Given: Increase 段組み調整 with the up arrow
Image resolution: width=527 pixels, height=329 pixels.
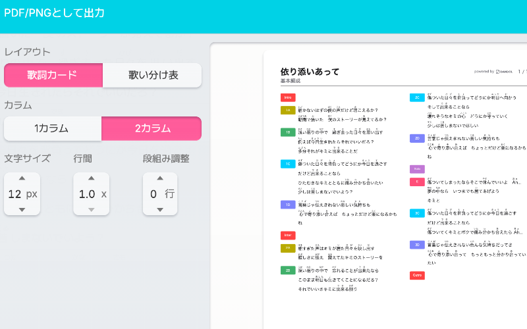Looking at the screenshot, I should pyautogui.click(x=160, y=178).
